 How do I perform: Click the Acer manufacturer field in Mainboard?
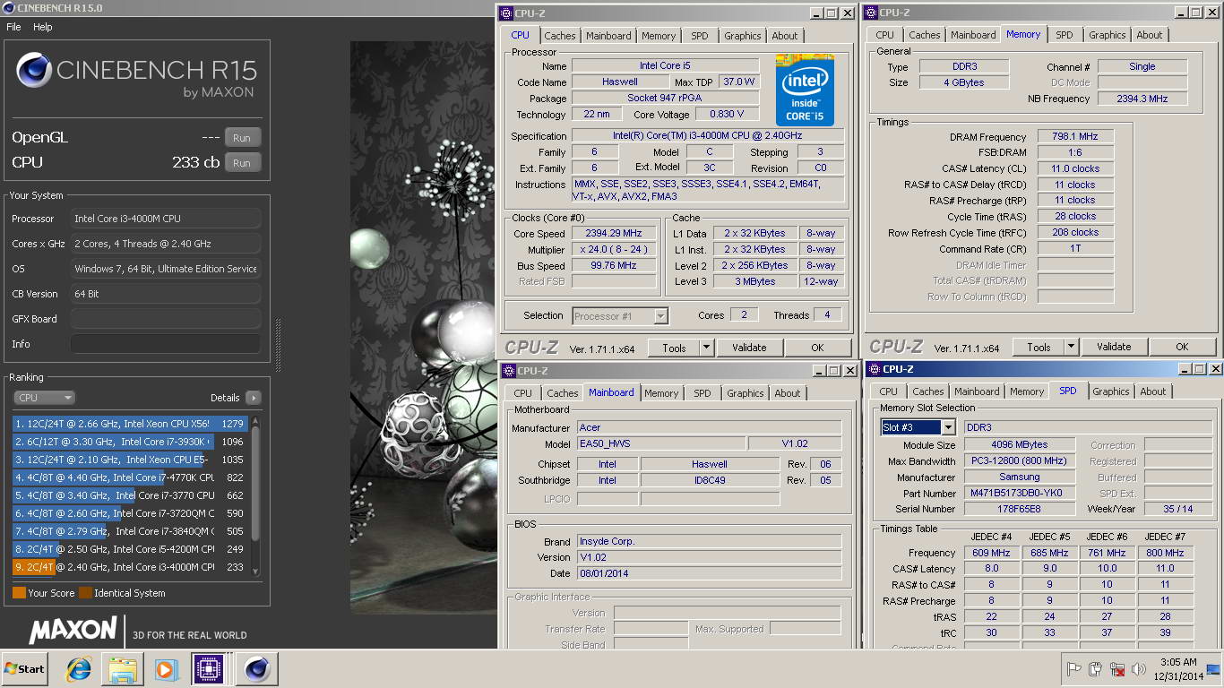709,428
